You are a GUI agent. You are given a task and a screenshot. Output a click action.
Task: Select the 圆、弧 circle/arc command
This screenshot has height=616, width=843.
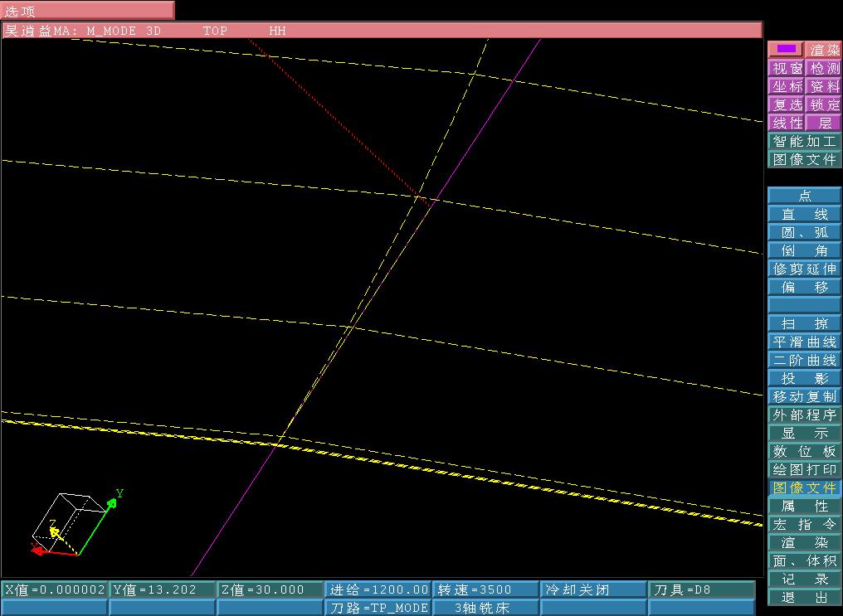805,232
